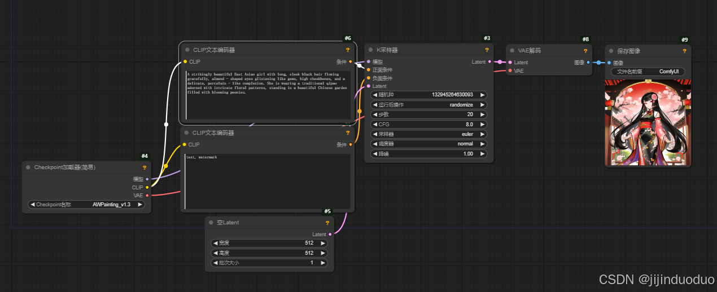717x292 pixels.
Task: Choose next 采样器 option with right arrow
Action: coord(482,134)
